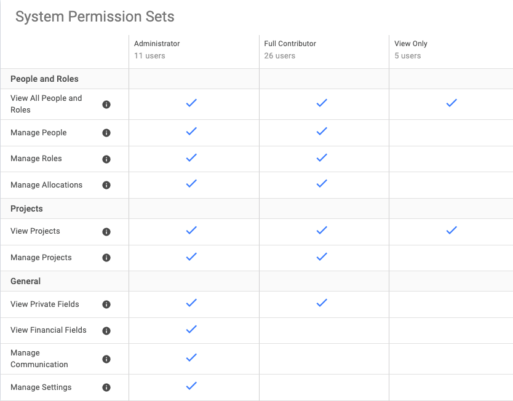Click info icon next to View Projects
The width and height of the screenshot is (513, 401).
106,232
